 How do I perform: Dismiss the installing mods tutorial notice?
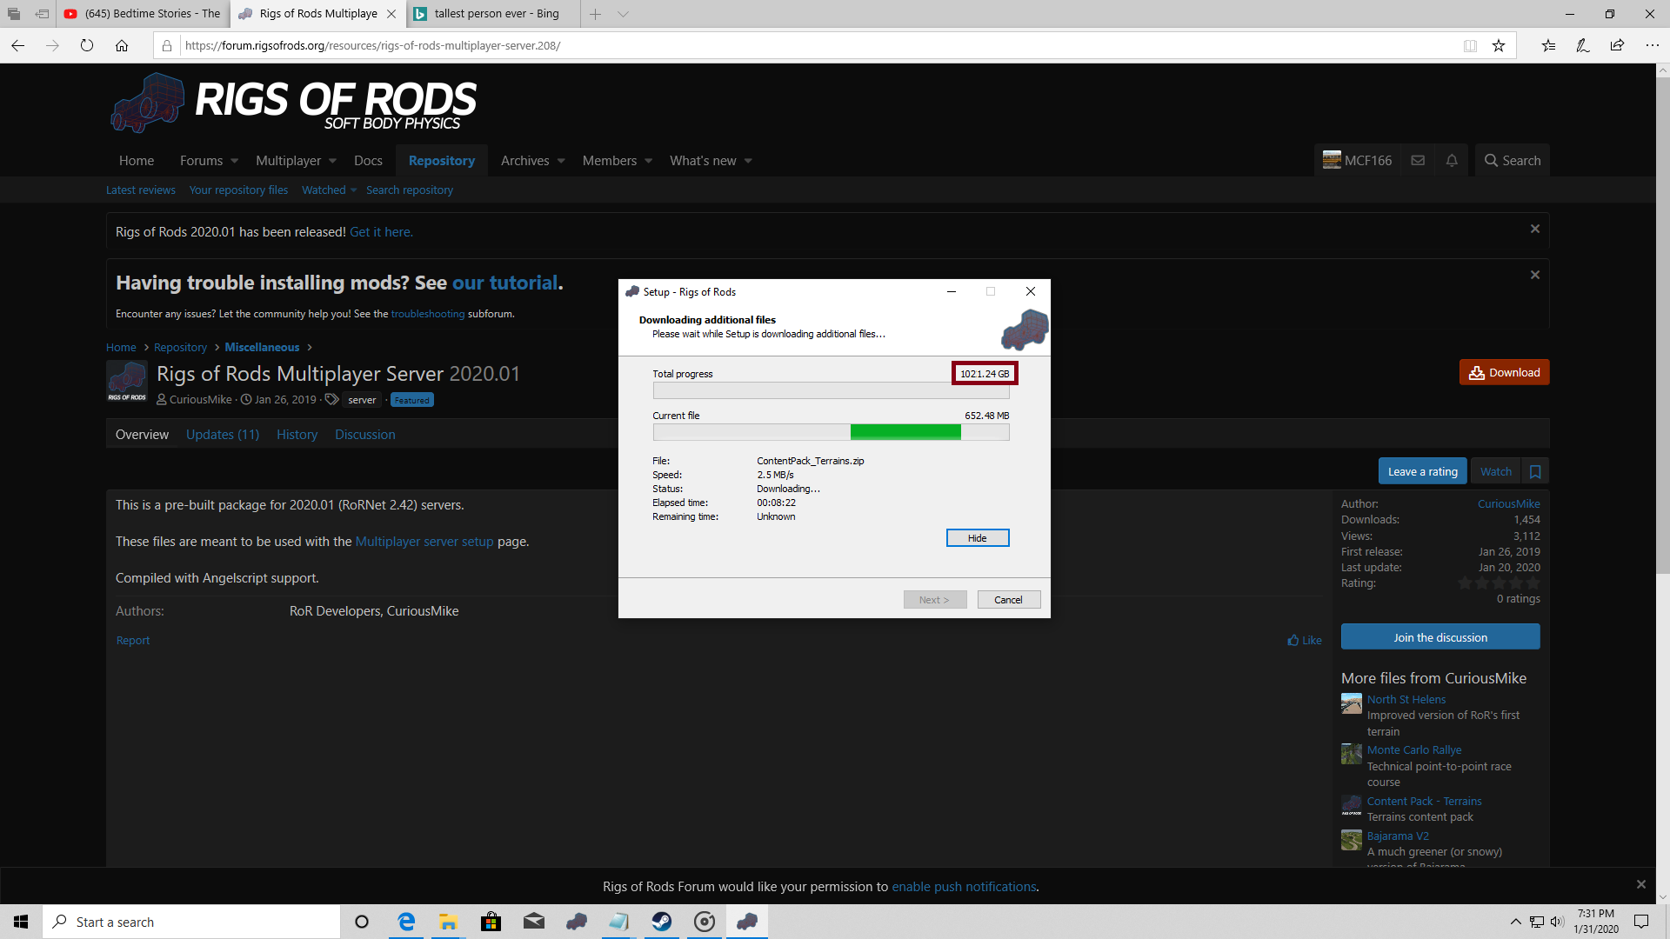1535,275
